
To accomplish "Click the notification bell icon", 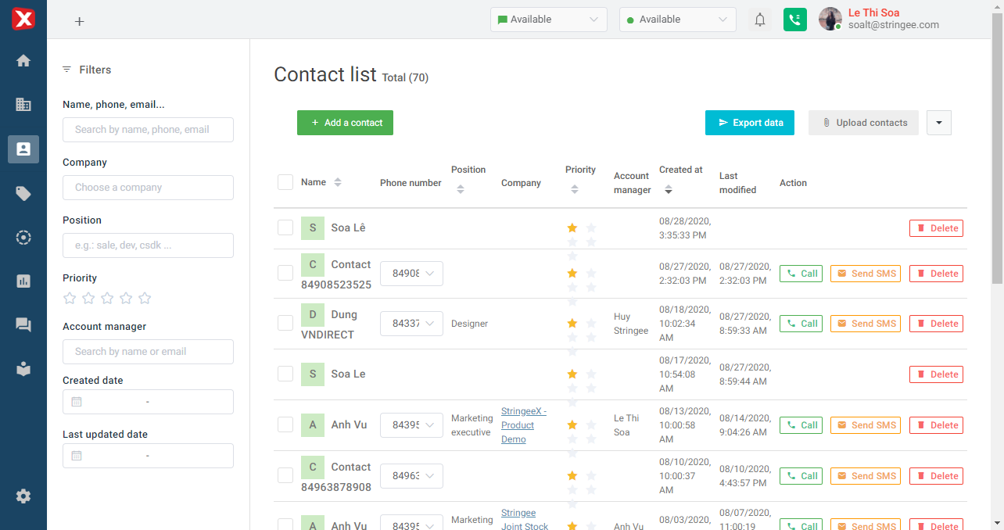I will pyautogui.click(x=759, y=20).
